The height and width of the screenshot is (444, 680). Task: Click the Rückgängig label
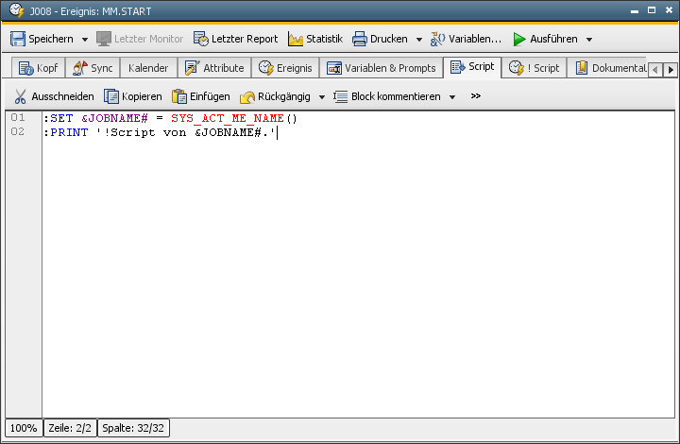(284, 96)
